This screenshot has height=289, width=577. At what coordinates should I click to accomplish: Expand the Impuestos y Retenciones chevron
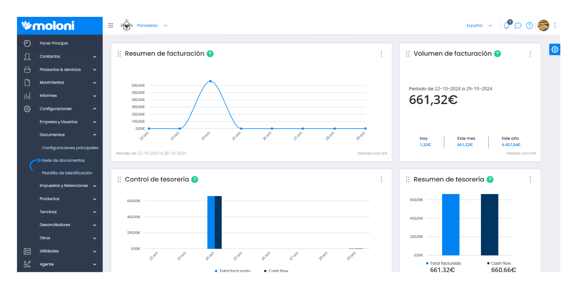95,186
